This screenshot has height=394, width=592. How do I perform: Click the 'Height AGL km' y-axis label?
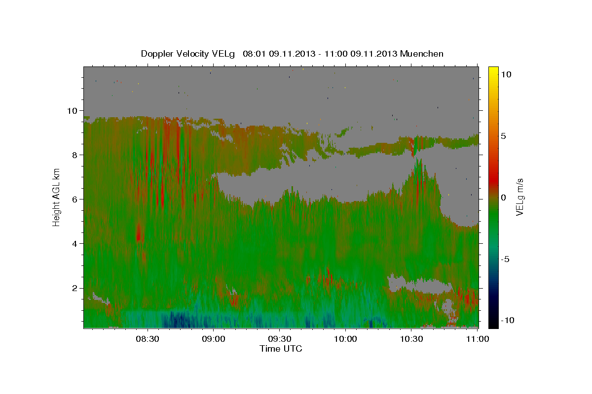(x=56, y=197)
